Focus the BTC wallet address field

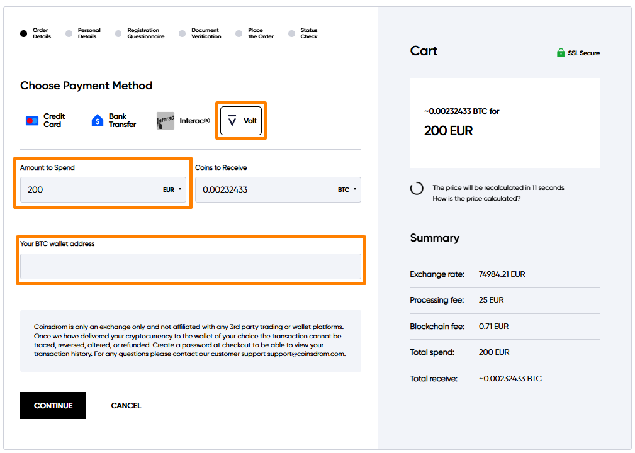point(190,266)
